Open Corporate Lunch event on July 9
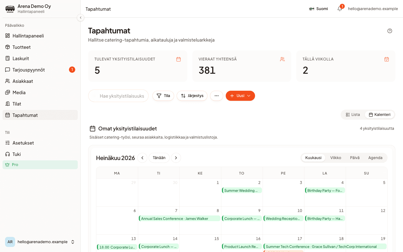This screenshot has height=252, width=403. click(x=242, y=218)
